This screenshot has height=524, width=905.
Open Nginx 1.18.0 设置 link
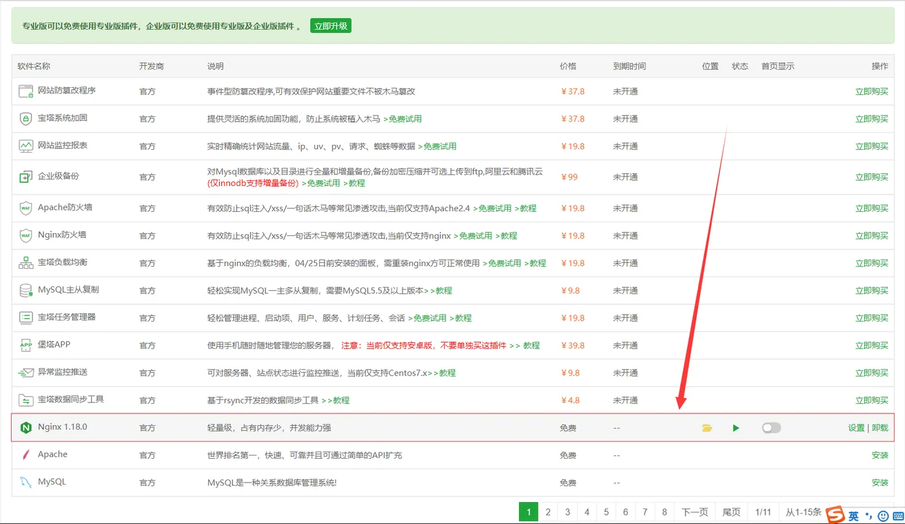click(x=856, y=428)
